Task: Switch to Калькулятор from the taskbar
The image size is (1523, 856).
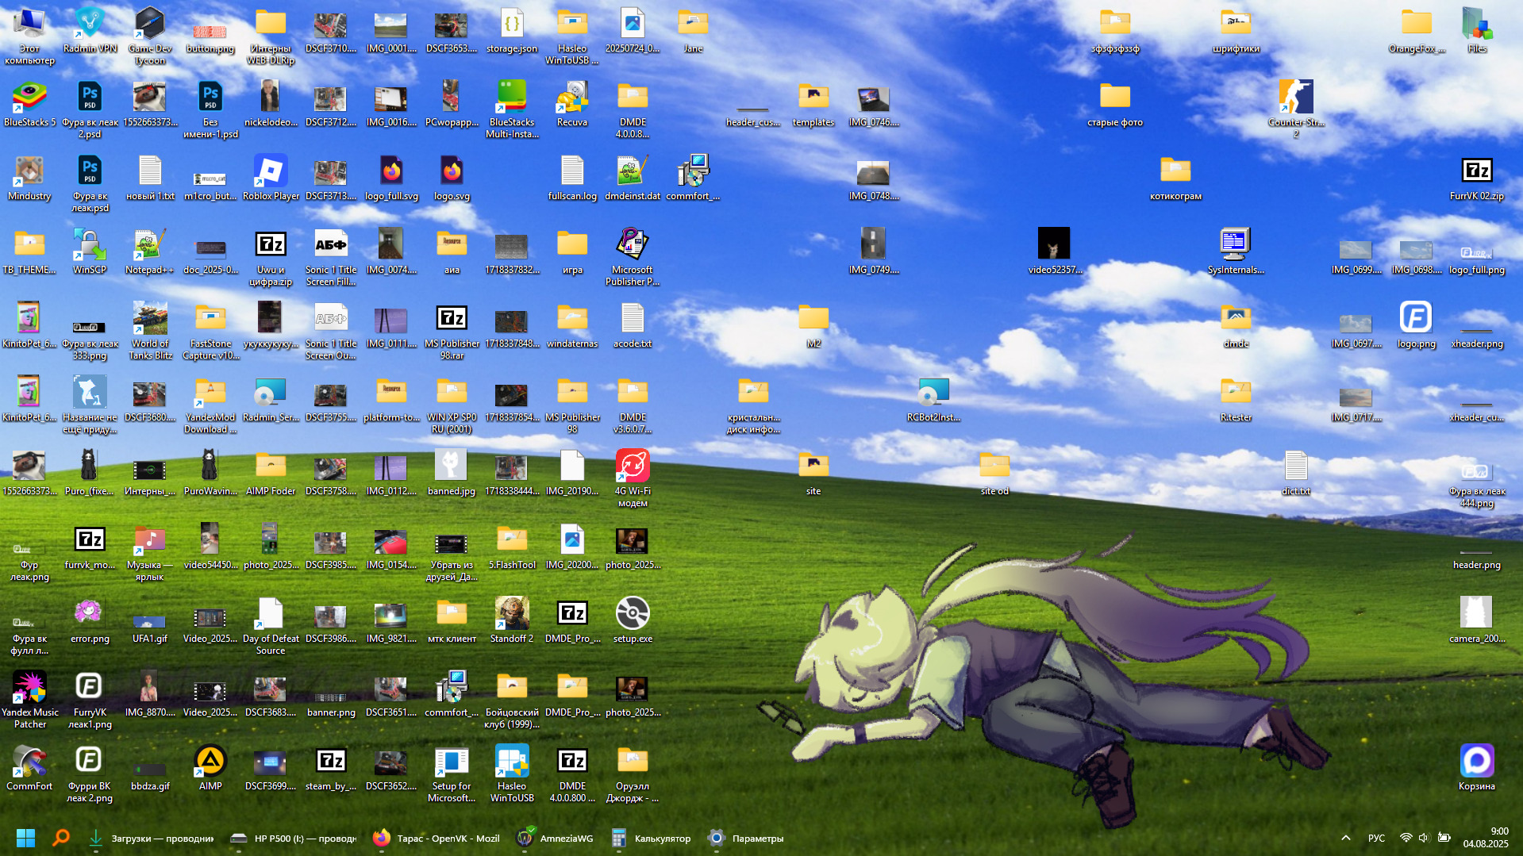Action: point(651,838)
